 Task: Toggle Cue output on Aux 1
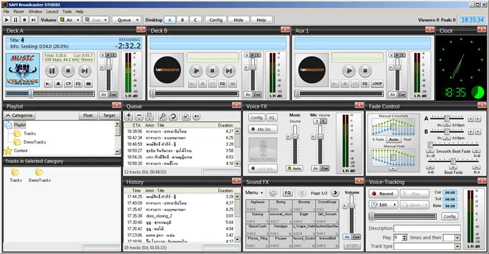coord(402,95)
